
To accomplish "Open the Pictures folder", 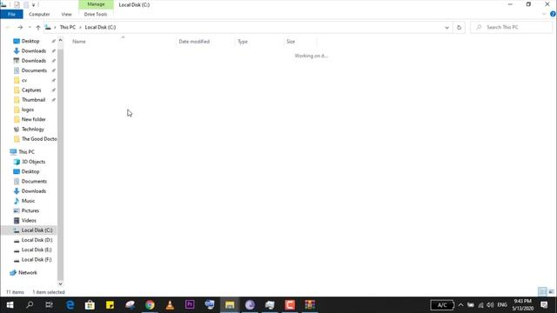I will point(30,210).
